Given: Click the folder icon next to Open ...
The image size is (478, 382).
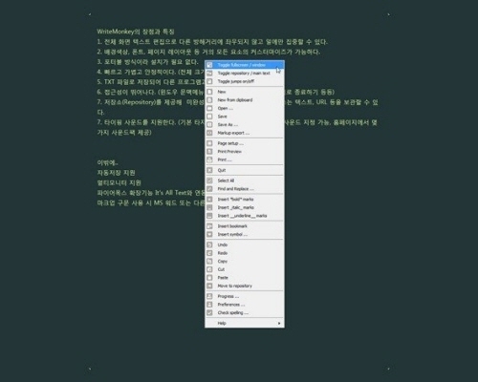Looking at the screenshot, I should pyautogui.click(x=209, y=108).
